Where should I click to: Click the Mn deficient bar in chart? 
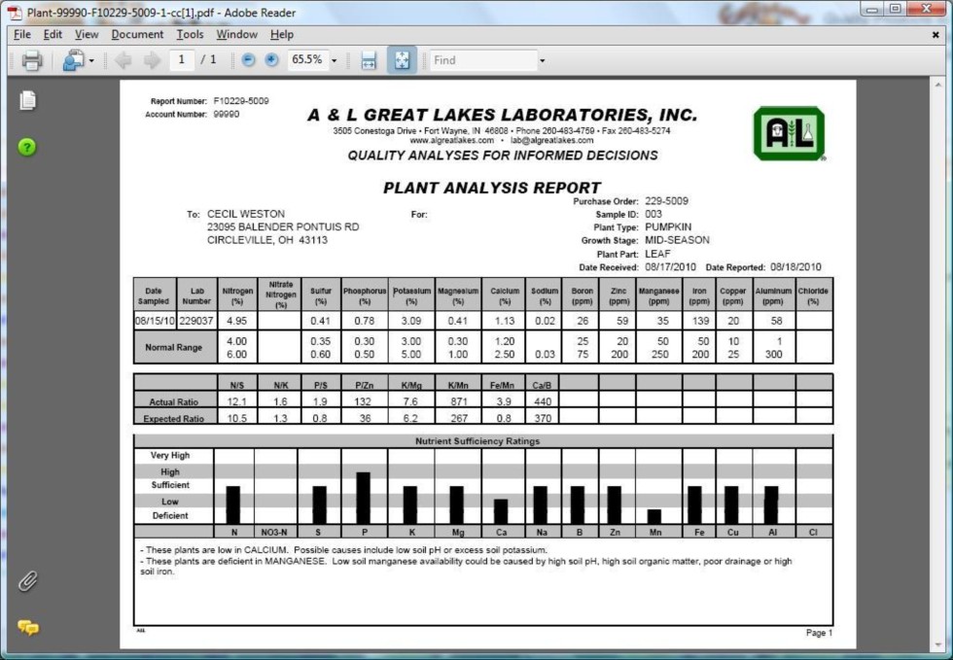tap(653, 516)
